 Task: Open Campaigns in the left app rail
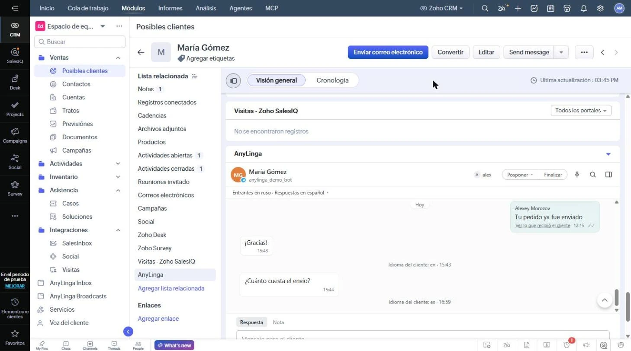coord(15,135)
